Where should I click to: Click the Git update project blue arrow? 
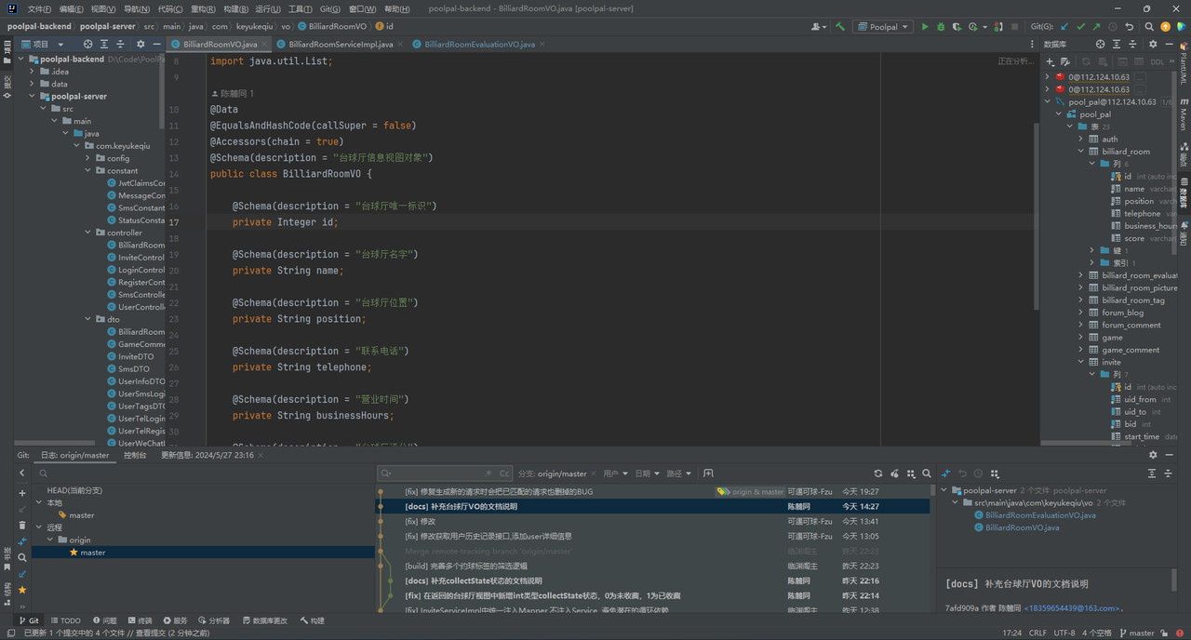[1065, 27]
